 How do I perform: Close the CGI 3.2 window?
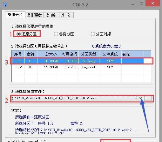tap(153, 4)
